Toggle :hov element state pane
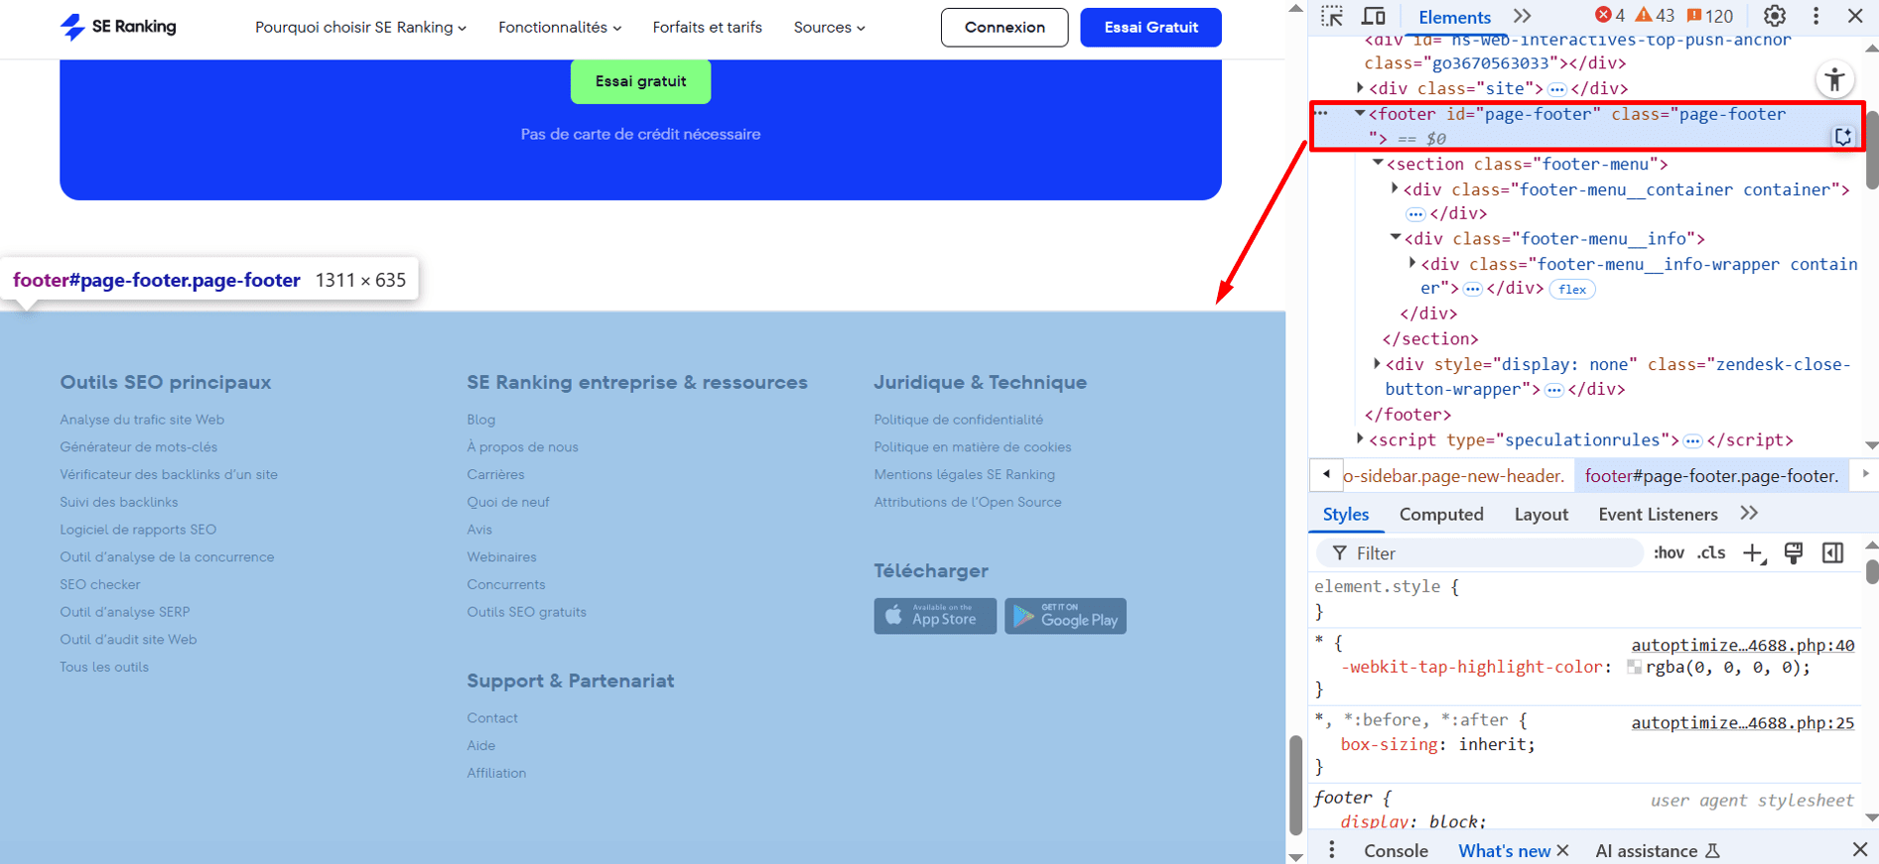Image resolution: width=1879 pixels, height=864 pixels. 1669,554
